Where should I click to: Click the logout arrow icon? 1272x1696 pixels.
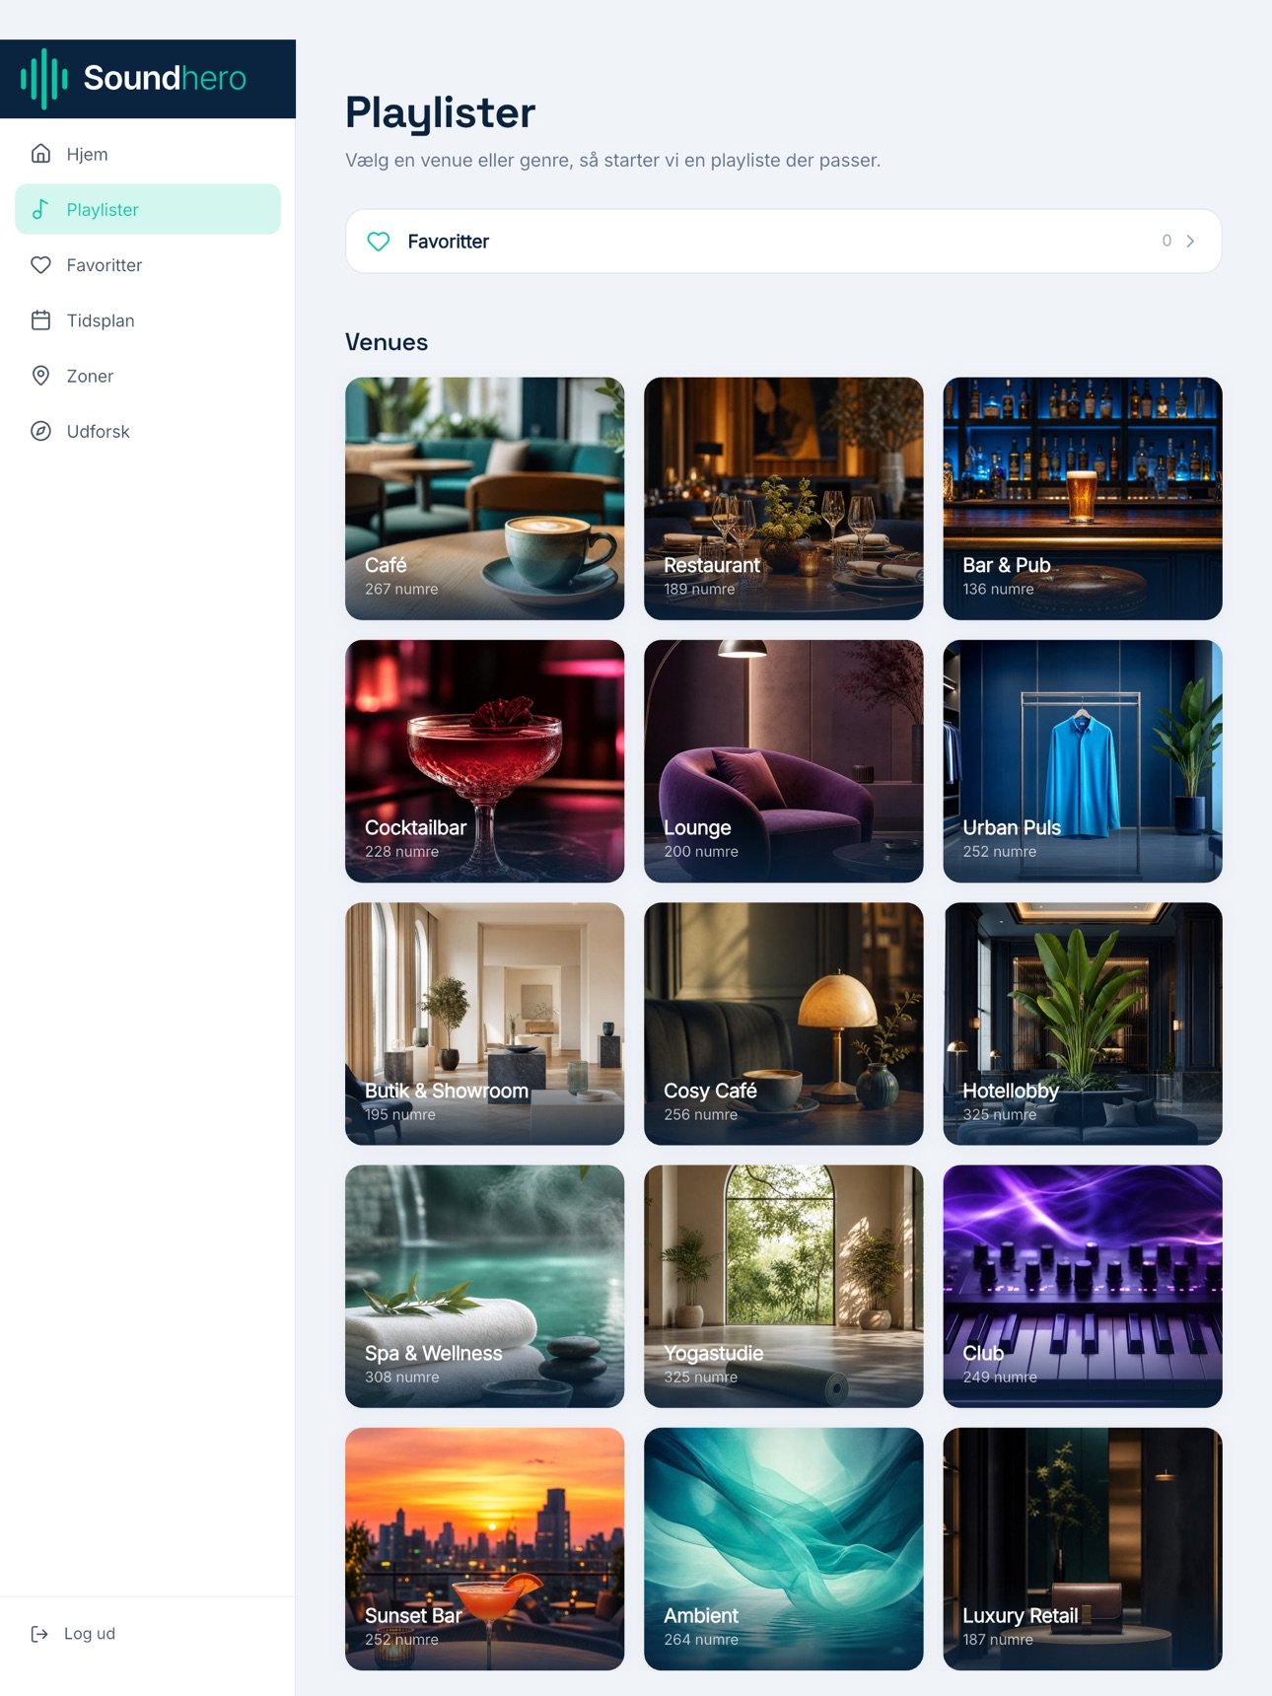[x=39, y=1634]
